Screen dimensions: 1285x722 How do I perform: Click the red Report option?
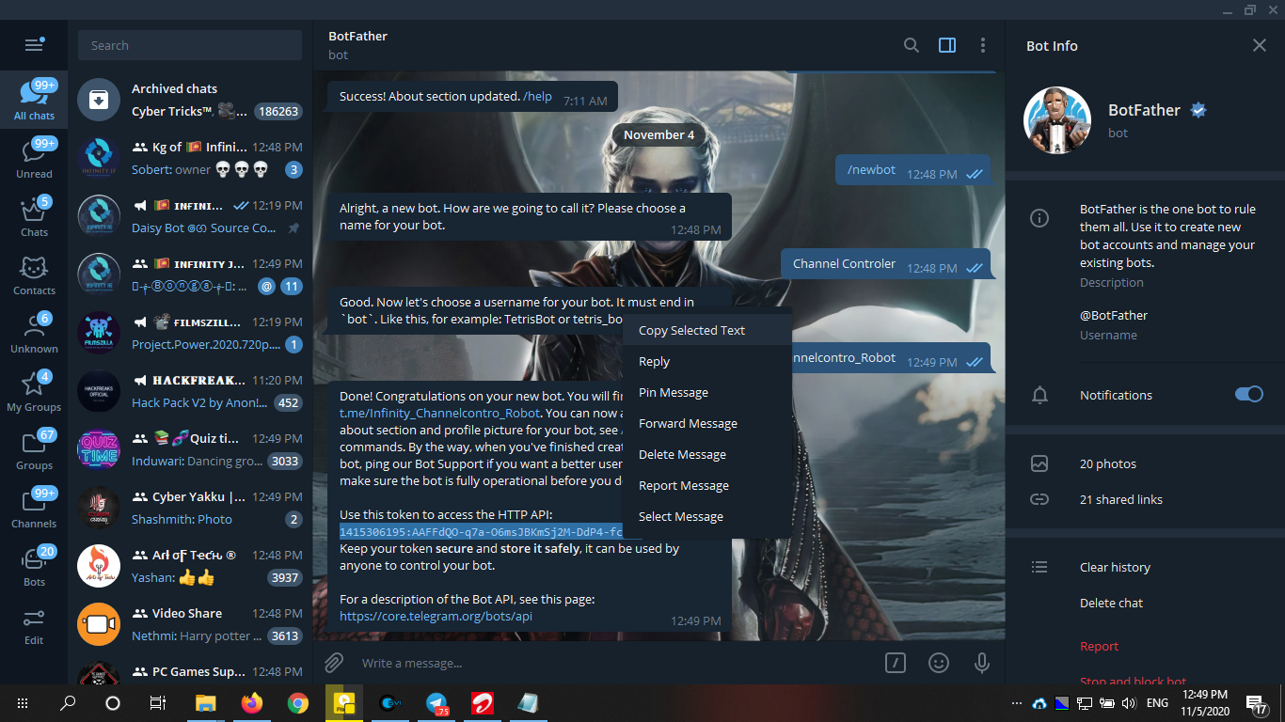click(x=1099, y=646)
